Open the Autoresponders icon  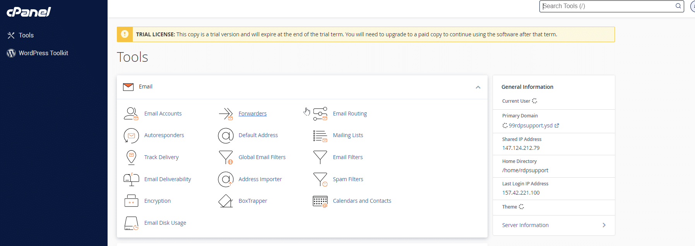(131, 136)
